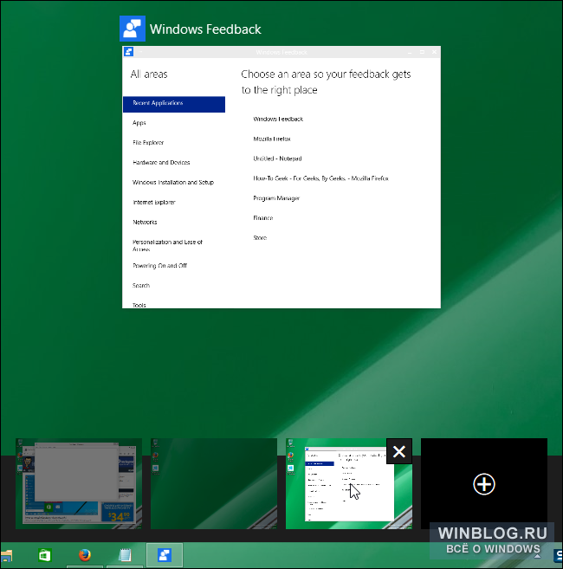563x569 pixels.
Task: Select Store entry
Action: click(x=260, y=238)
